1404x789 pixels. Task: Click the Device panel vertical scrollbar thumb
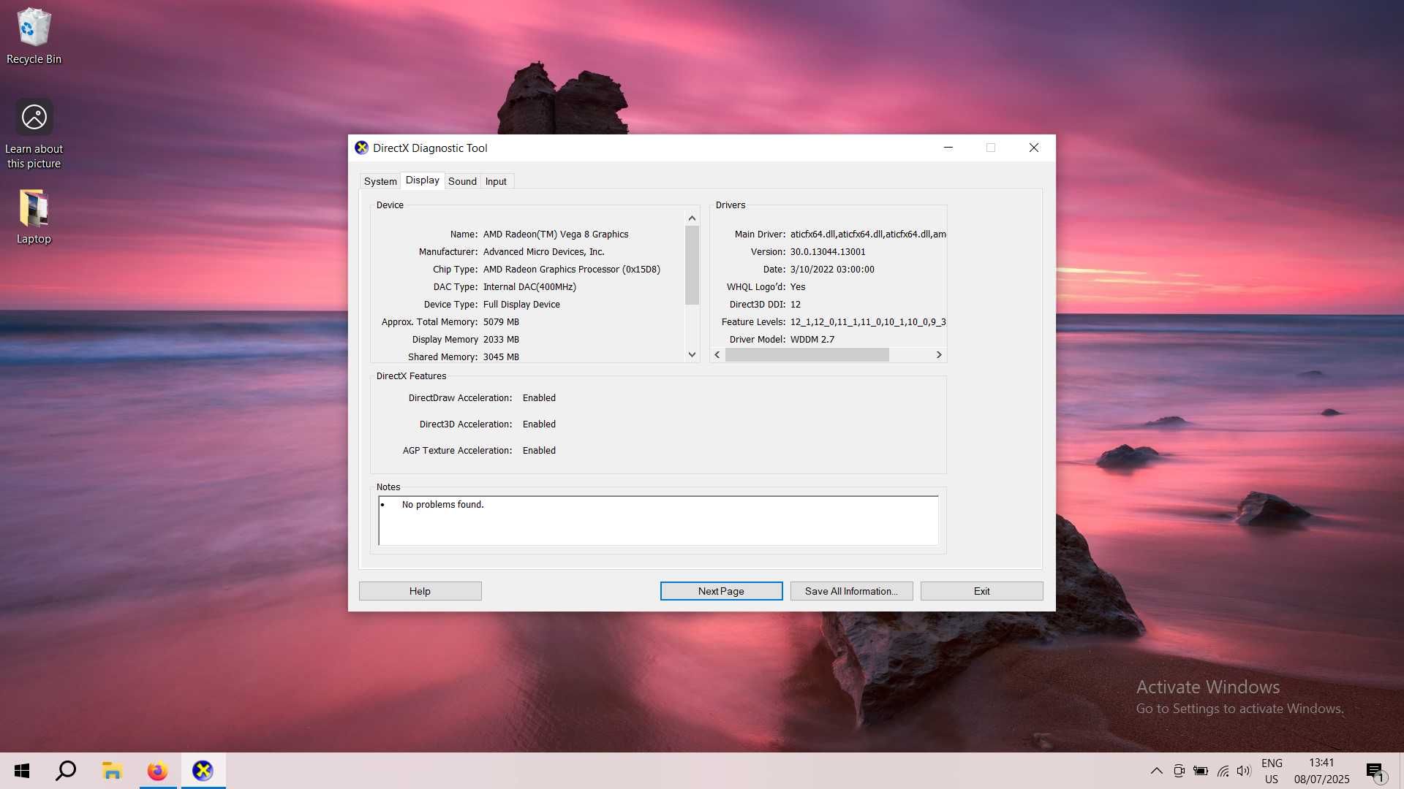692,265
